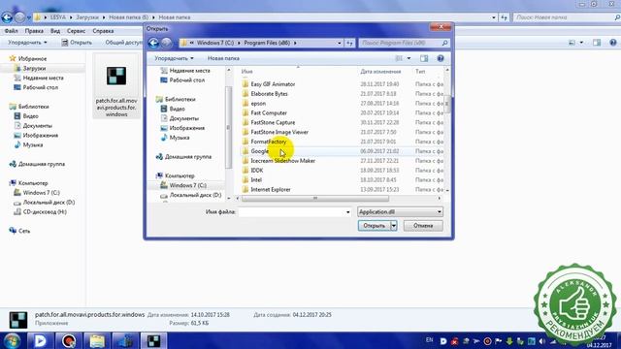Click the patch application taskbar icon
The image size is (621, 349).
point(153,340)
